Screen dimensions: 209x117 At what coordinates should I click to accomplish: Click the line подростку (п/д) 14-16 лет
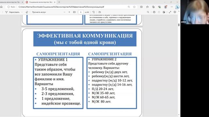click(112, 84)
